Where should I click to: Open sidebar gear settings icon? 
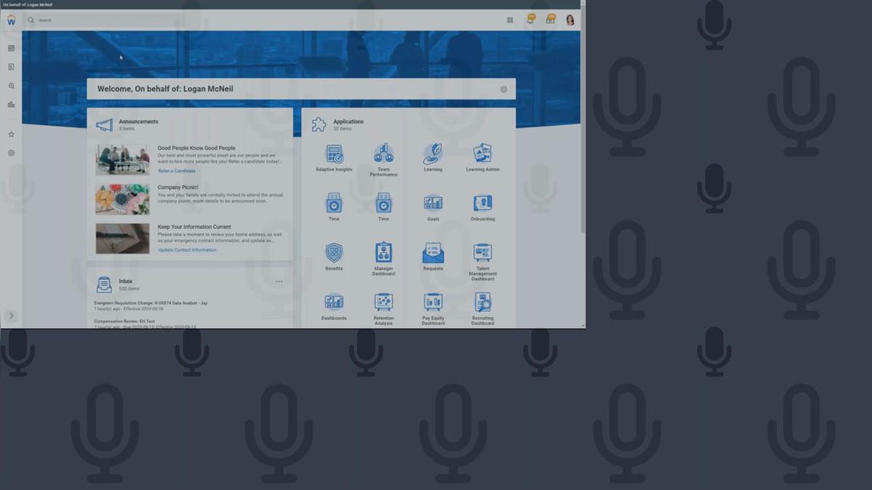pyautogui.click(x=11, y=153)
